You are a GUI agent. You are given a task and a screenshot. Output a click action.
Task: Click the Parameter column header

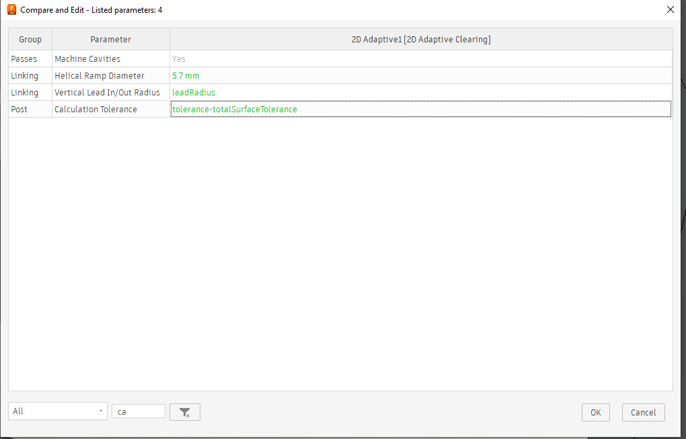110,39
